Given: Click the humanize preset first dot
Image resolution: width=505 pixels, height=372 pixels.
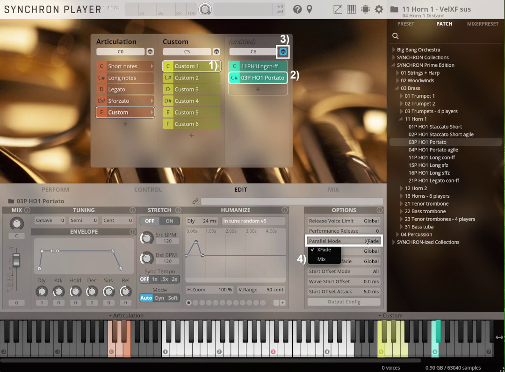Looking at the screenshot, I should coord(189,303).
